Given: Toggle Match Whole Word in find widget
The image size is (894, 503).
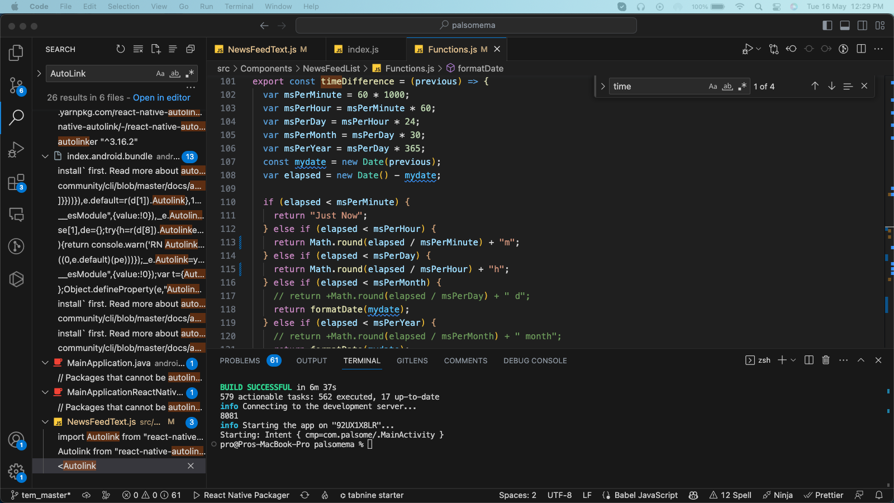Looking at the screenshot, I should (x=727, y=87).
